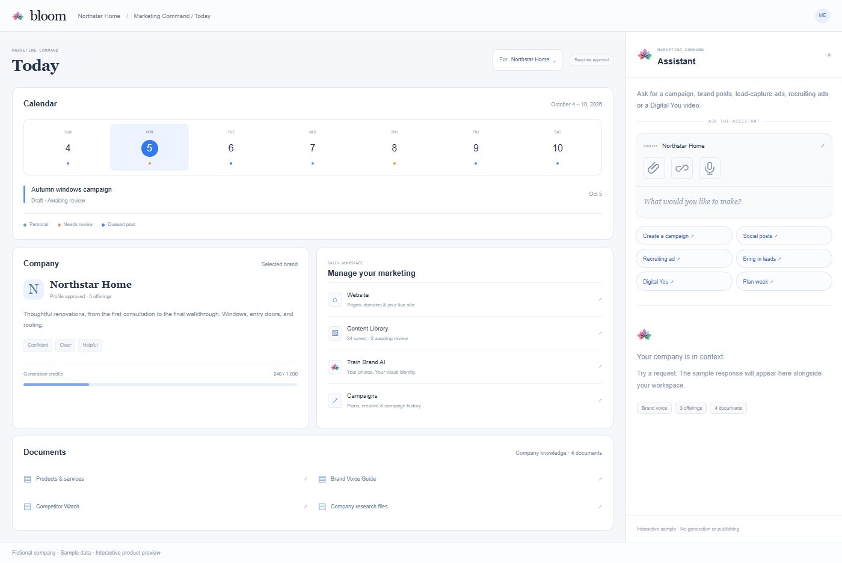Click the 3 offerings chip in assistant
842x563 pixels.
tap(691, 408)
